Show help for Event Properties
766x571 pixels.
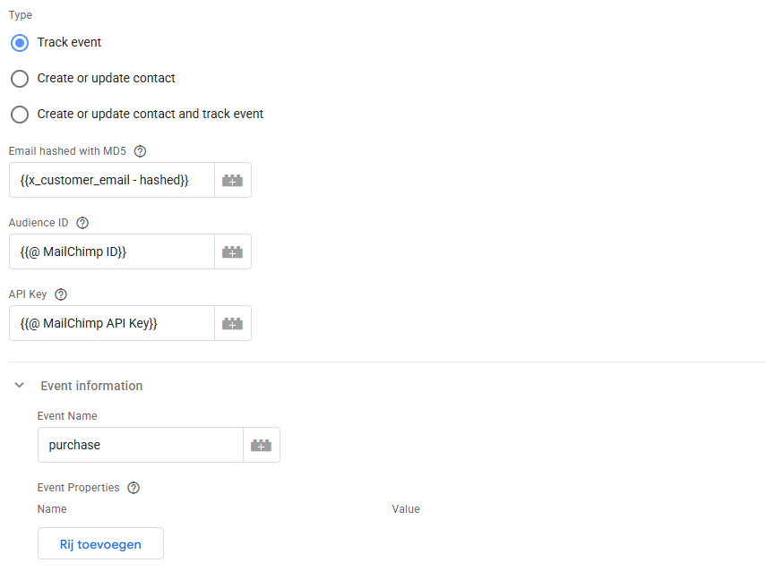134,488
